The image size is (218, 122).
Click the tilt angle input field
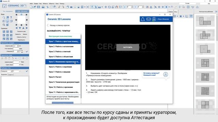(16, 48)
